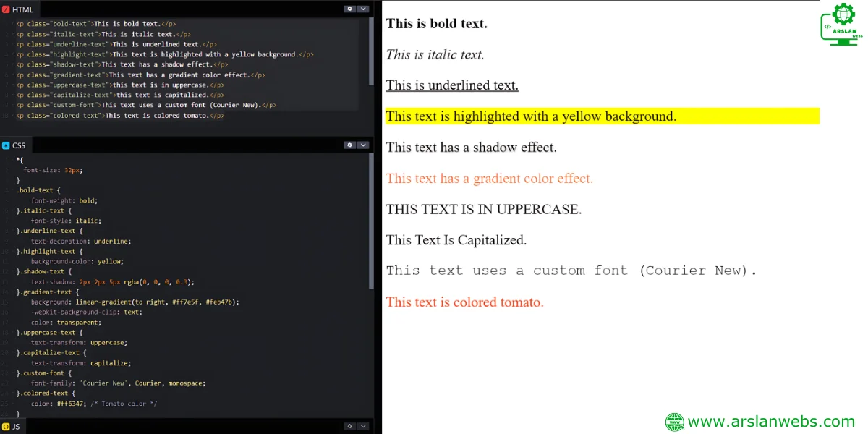Select the CSS editor tab
The image size is (868, 434).
[x=14, y=145]
